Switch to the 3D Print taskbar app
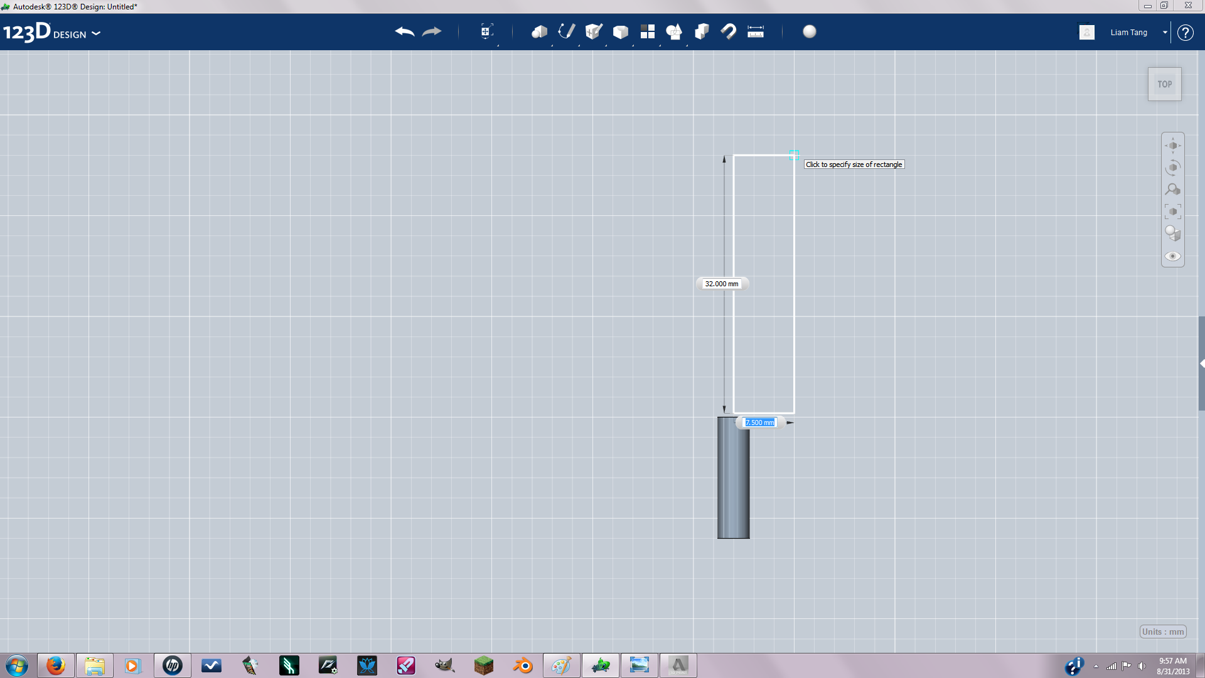 tap(678, 665)
